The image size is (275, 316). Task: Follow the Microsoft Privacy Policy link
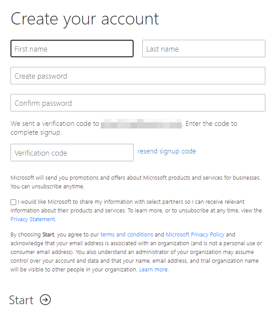[x=195, y=235]
